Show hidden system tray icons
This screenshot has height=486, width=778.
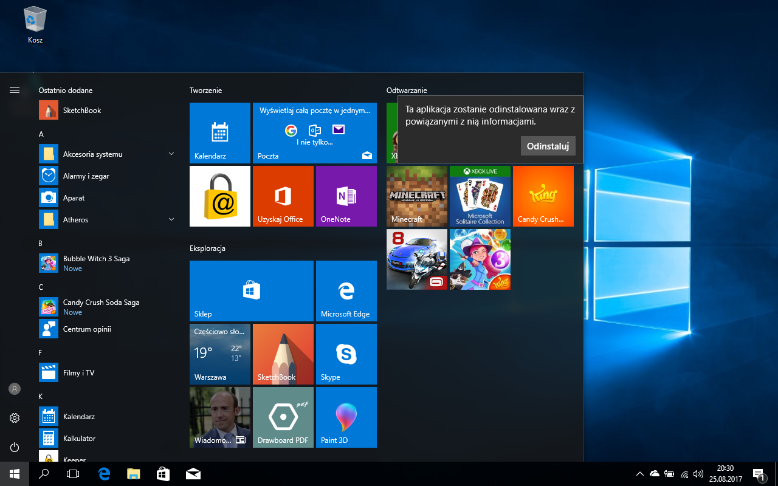click(639, 474)
